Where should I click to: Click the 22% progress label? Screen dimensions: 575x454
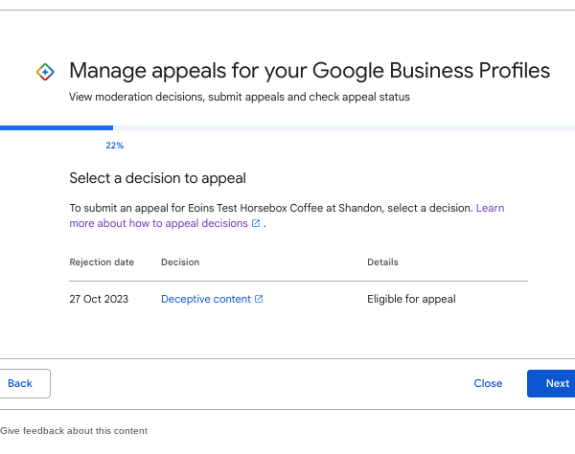pyautogui.click(x=114, y=146)
